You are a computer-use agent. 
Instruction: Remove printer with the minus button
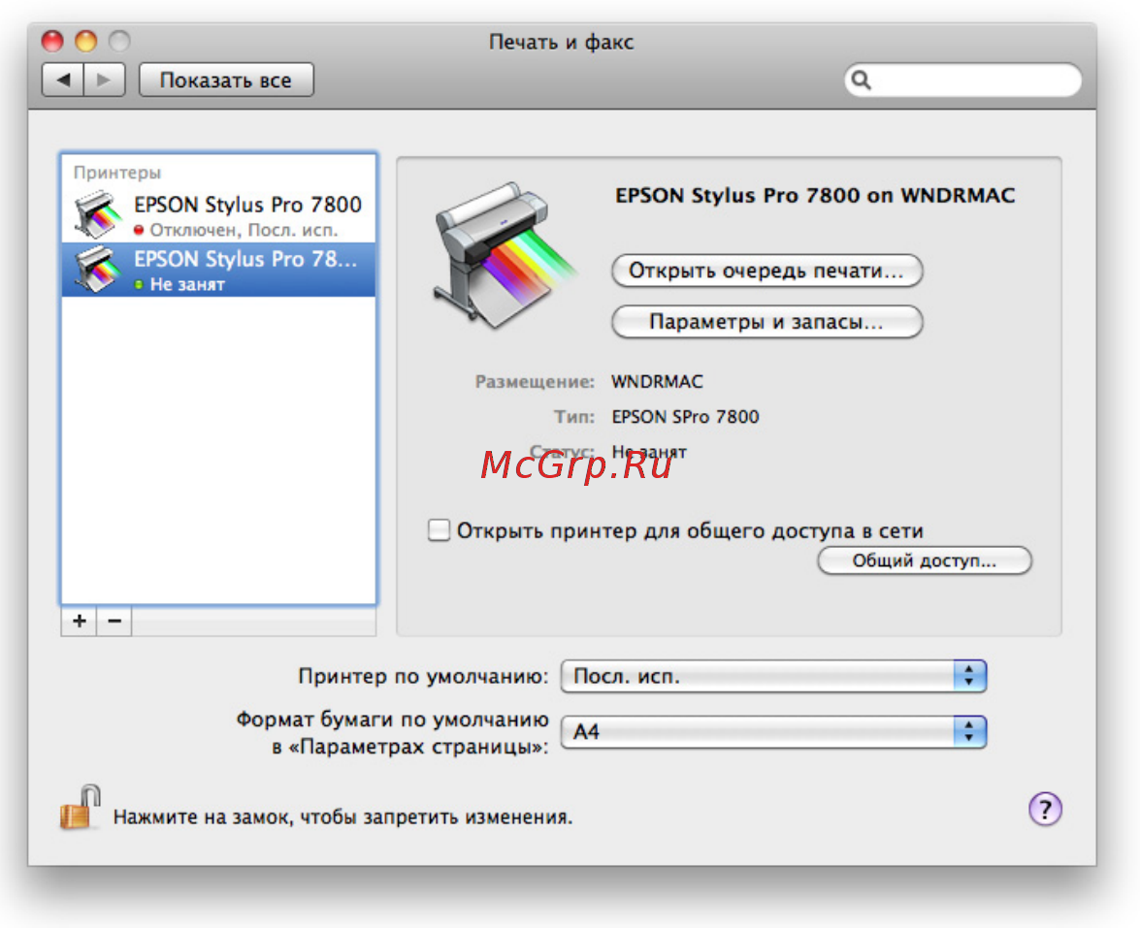click(114, 621)
